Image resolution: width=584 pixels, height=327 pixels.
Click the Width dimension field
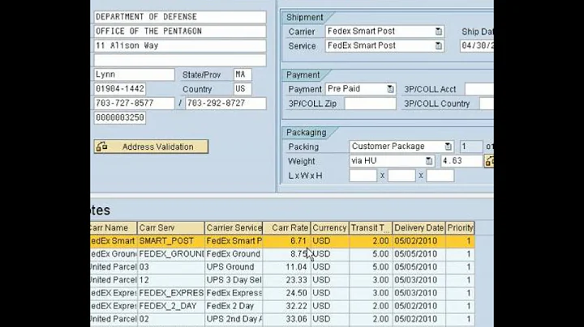[401, 176]
